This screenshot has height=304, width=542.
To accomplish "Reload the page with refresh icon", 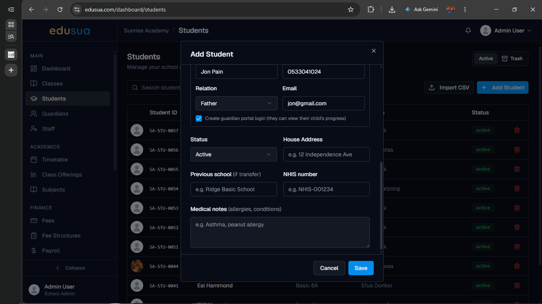I will pyautogui.click(x=60, y=9).
